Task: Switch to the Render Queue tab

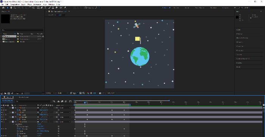Action: coord(23,97)
